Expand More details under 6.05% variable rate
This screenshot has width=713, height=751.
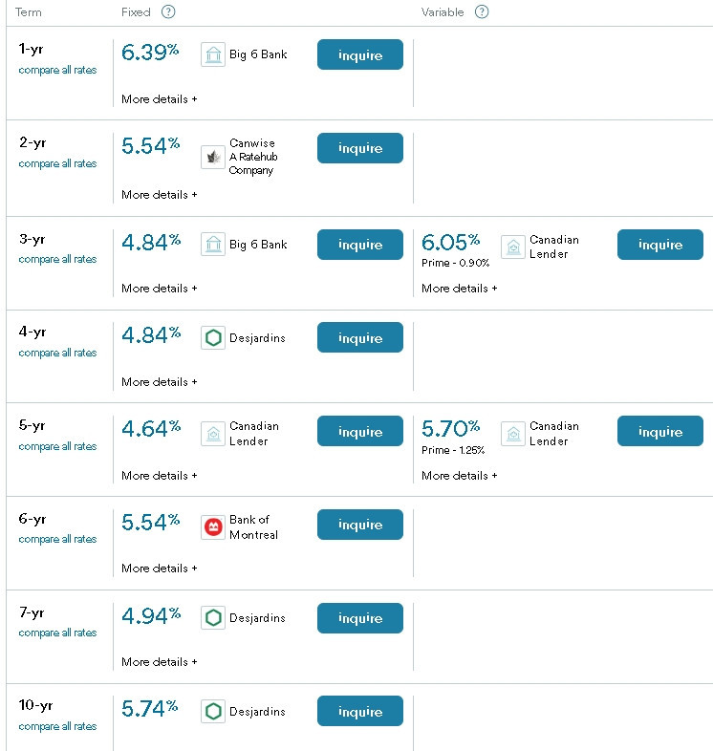459,289
